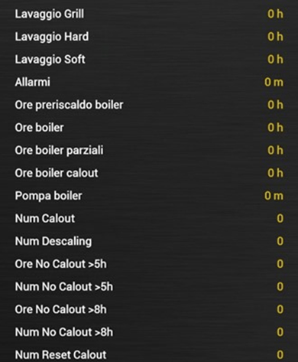Viewport: 298px width, 362px height.
Task: Select Num No Calout >8h row
Action: click(x=149, y=332)
